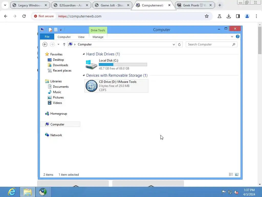
Task: Go up one level with up arrow
Action: pos(64,44)
